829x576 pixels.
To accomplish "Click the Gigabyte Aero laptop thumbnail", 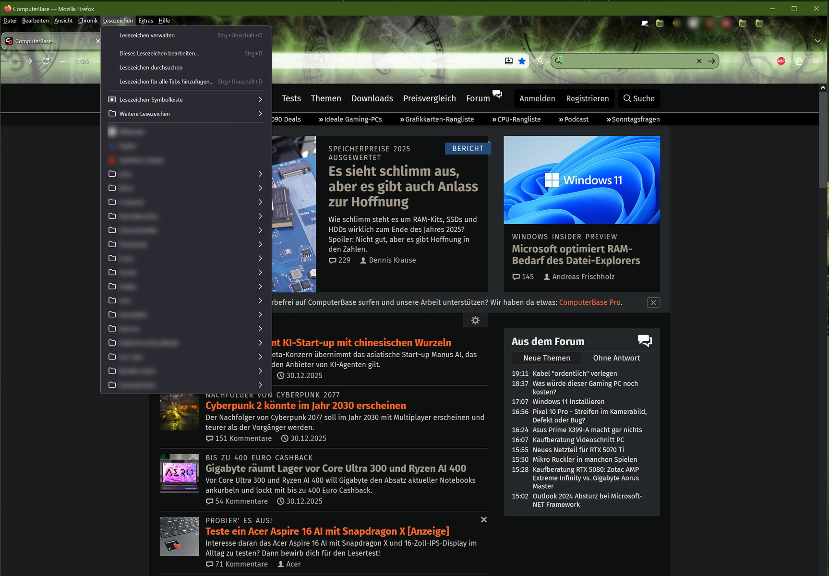I will click(x=179, y=473).
